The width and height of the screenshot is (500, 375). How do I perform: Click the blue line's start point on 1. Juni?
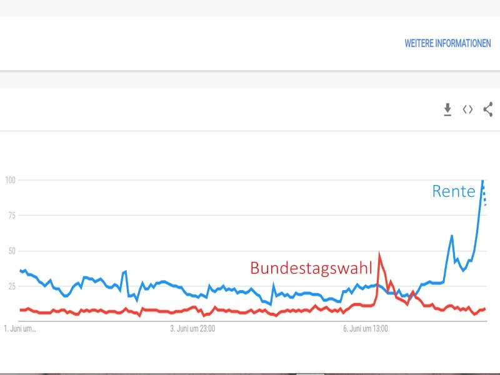pos(21,271)
